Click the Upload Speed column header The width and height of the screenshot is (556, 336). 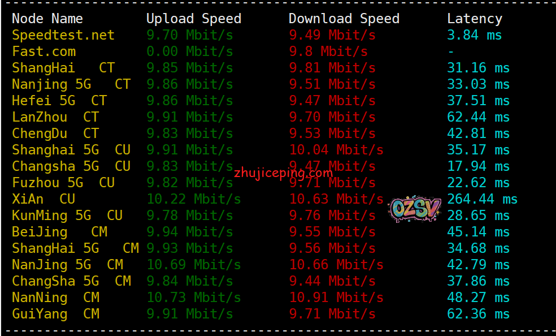[x=194, y=19]
